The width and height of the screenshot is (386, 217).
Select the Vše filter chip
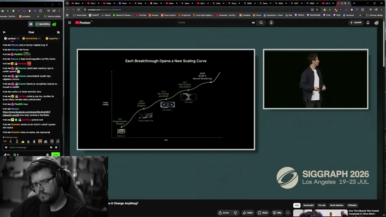pyautogui.click(x=297, y=205)
